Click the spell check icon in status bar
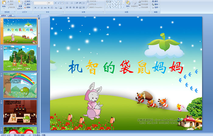The image size is (213, 136). coord(30,135)
